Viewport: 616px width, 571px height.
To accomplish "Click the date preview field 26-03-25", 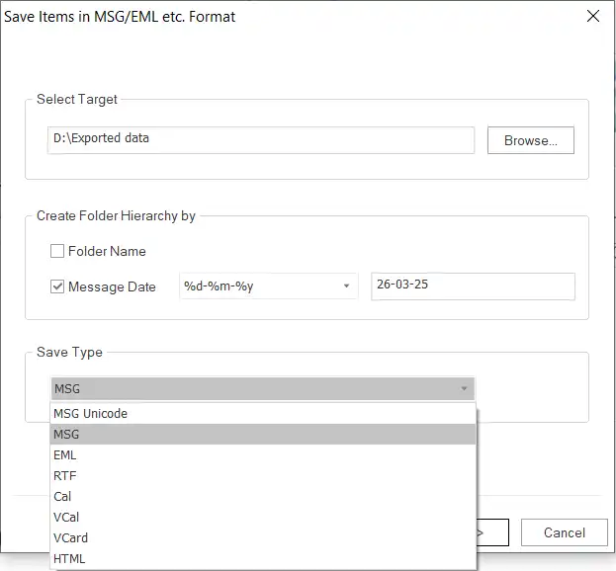I will [x=473, y=286].
